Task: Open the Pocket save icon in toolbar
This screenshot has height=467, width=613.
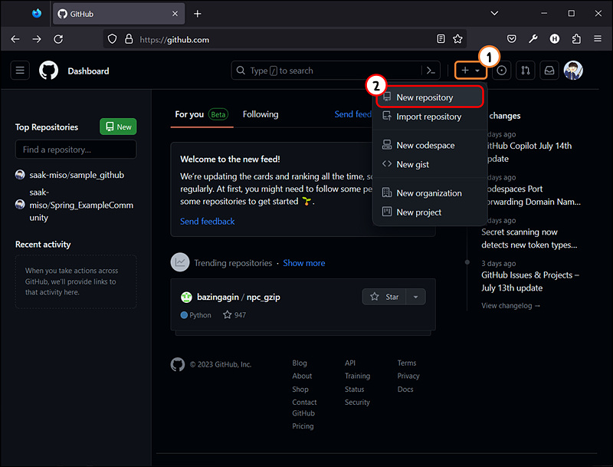Action: 511,38
